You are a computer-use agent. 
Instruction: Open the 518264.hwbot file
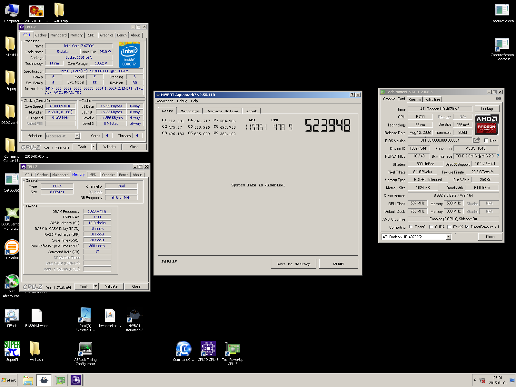36,318
